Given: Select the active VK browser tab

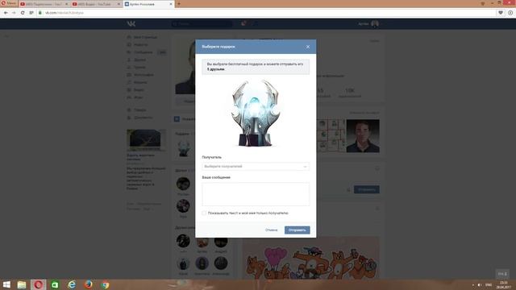Looking at the screenshot, I should (x=148, y=4).
